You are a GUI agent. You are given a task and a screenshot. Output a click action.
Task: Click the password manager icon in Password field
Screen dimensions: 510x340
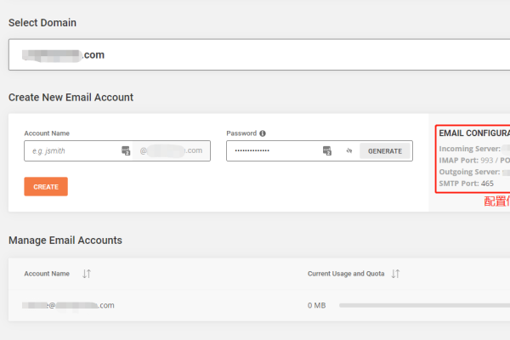[x=327, y=150]
